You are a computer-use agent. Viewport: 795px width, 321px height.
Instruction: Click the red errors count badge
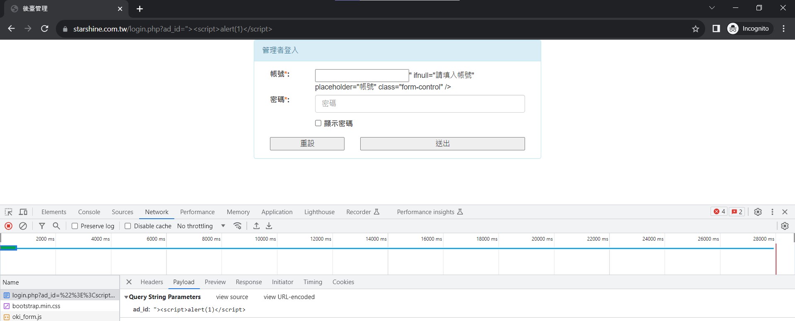(719, 212)
